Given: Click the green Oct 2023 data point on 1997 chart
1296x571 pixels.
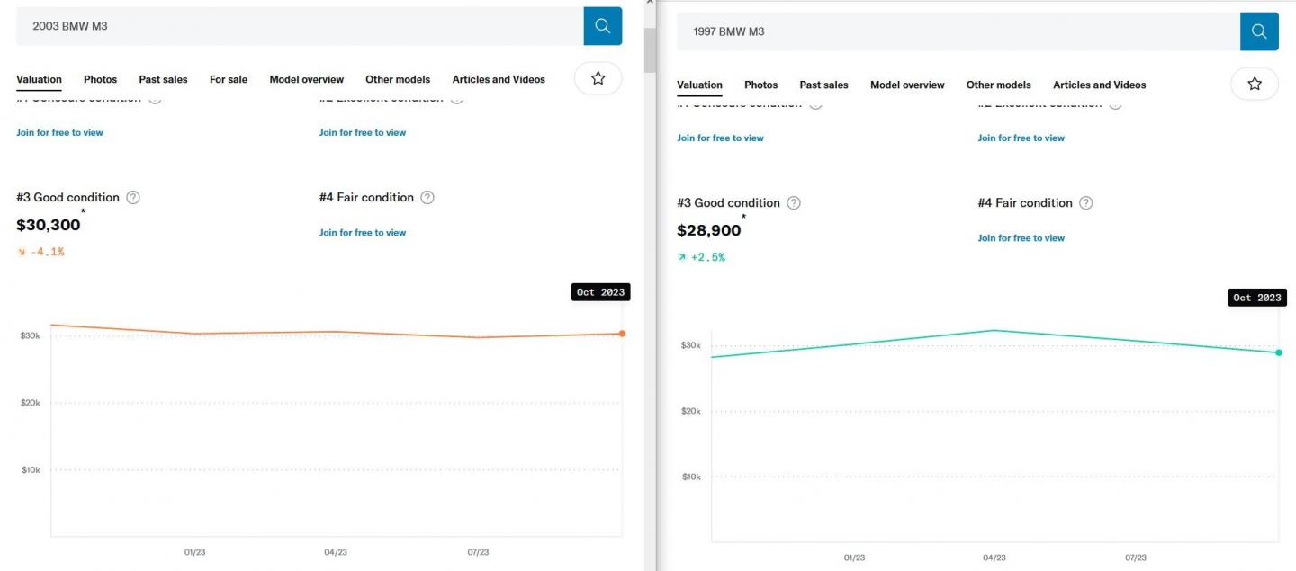Looking at the screenshot, I should [1279, 352].
